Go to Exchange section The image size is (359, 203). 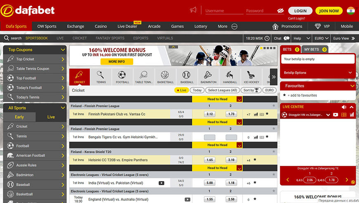(76, 26)
